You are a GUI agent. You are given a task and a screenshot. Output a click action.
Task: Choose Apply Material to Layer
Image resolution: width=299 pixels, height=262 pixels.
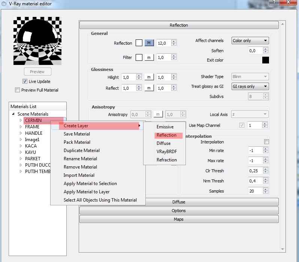click(98, 192)
